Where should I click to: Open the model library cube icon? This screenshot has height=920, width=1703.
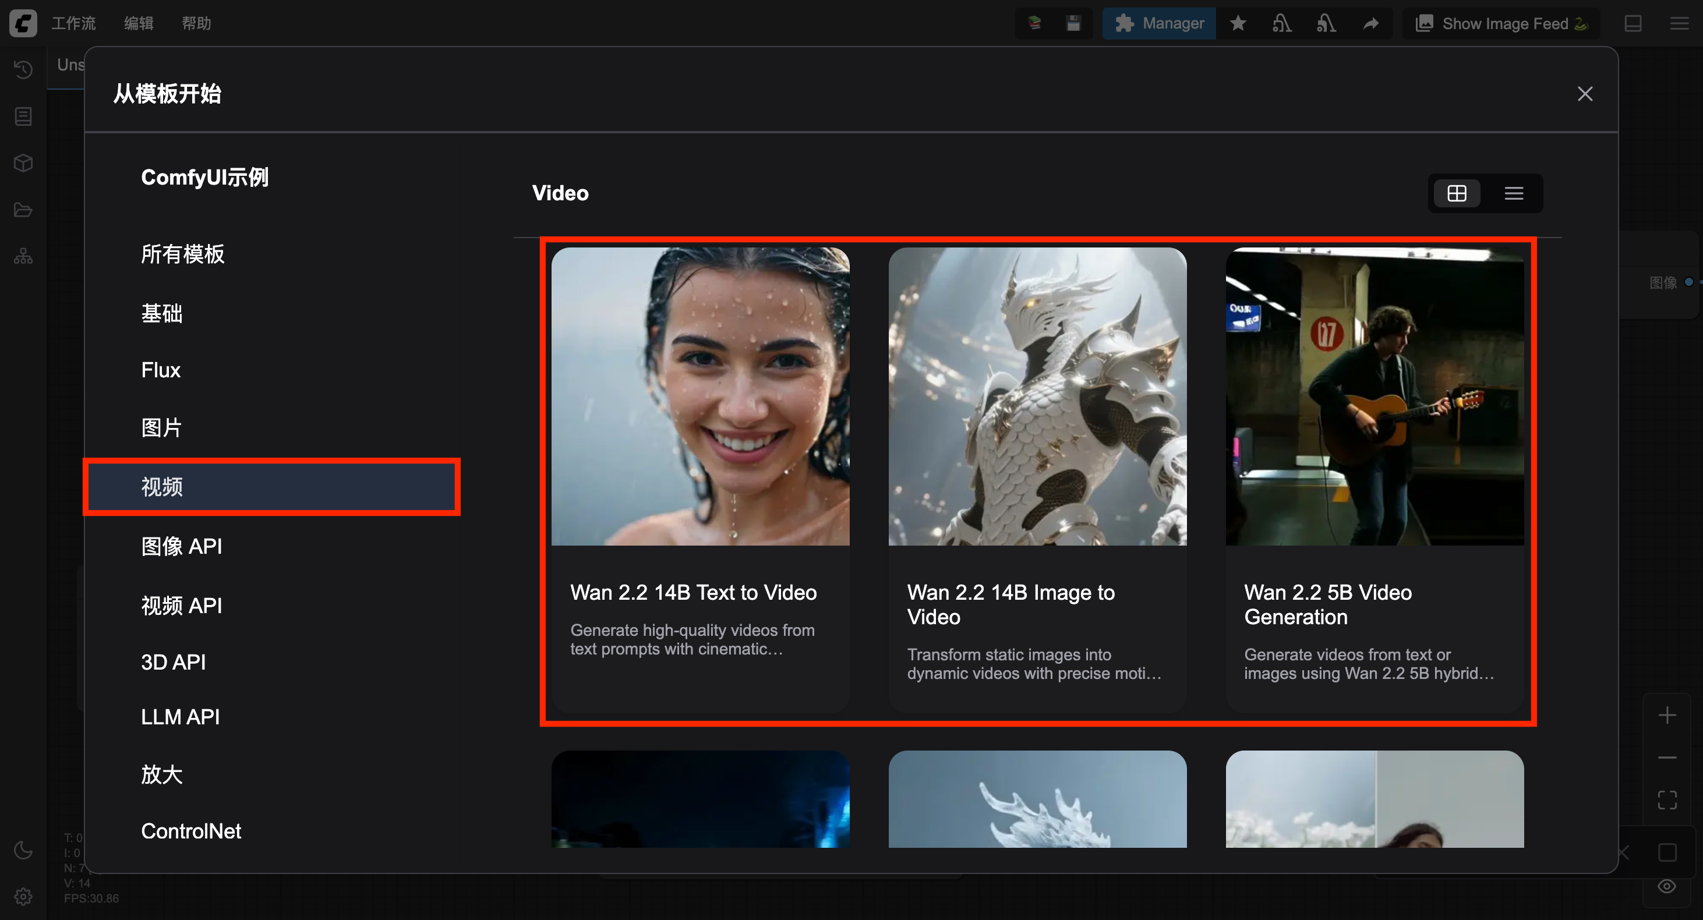[23, 163]
